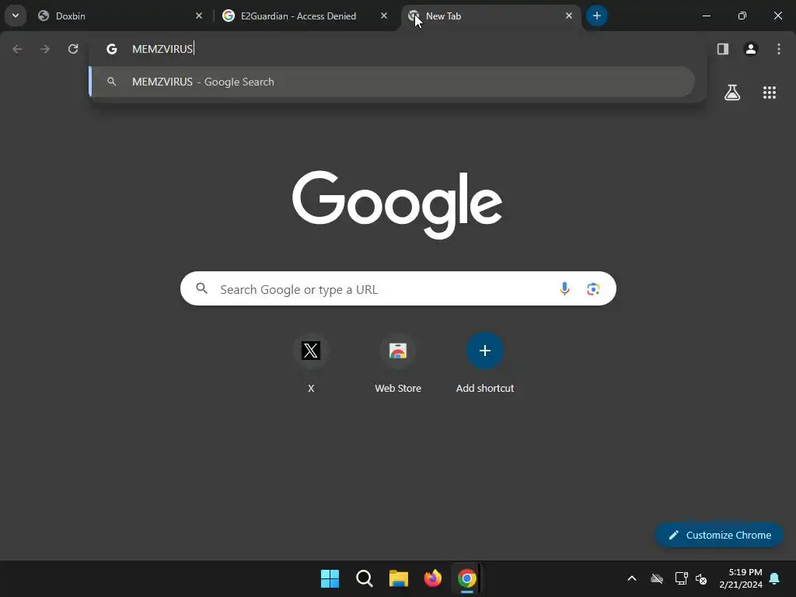Click the Add shortcut plus button
The height and width of the screenshot is (597, 796).
point(485,351)
